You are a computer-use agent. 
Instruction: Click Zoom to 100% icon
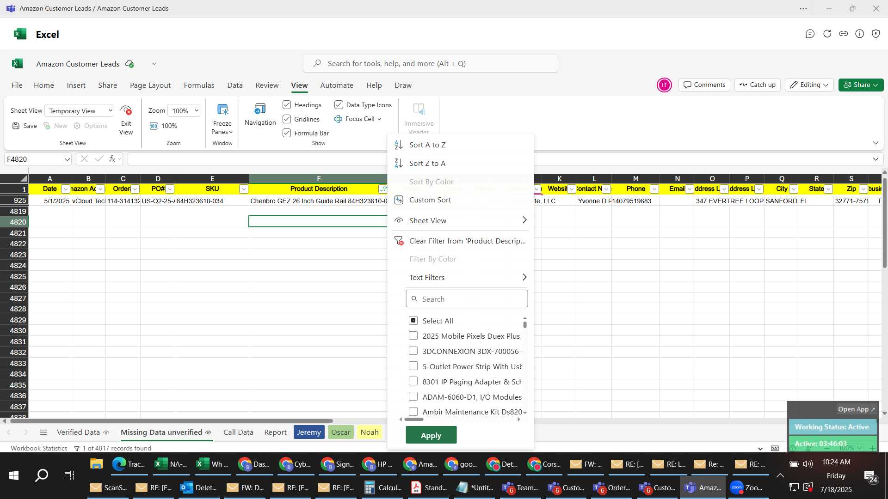tap(154, 126)
